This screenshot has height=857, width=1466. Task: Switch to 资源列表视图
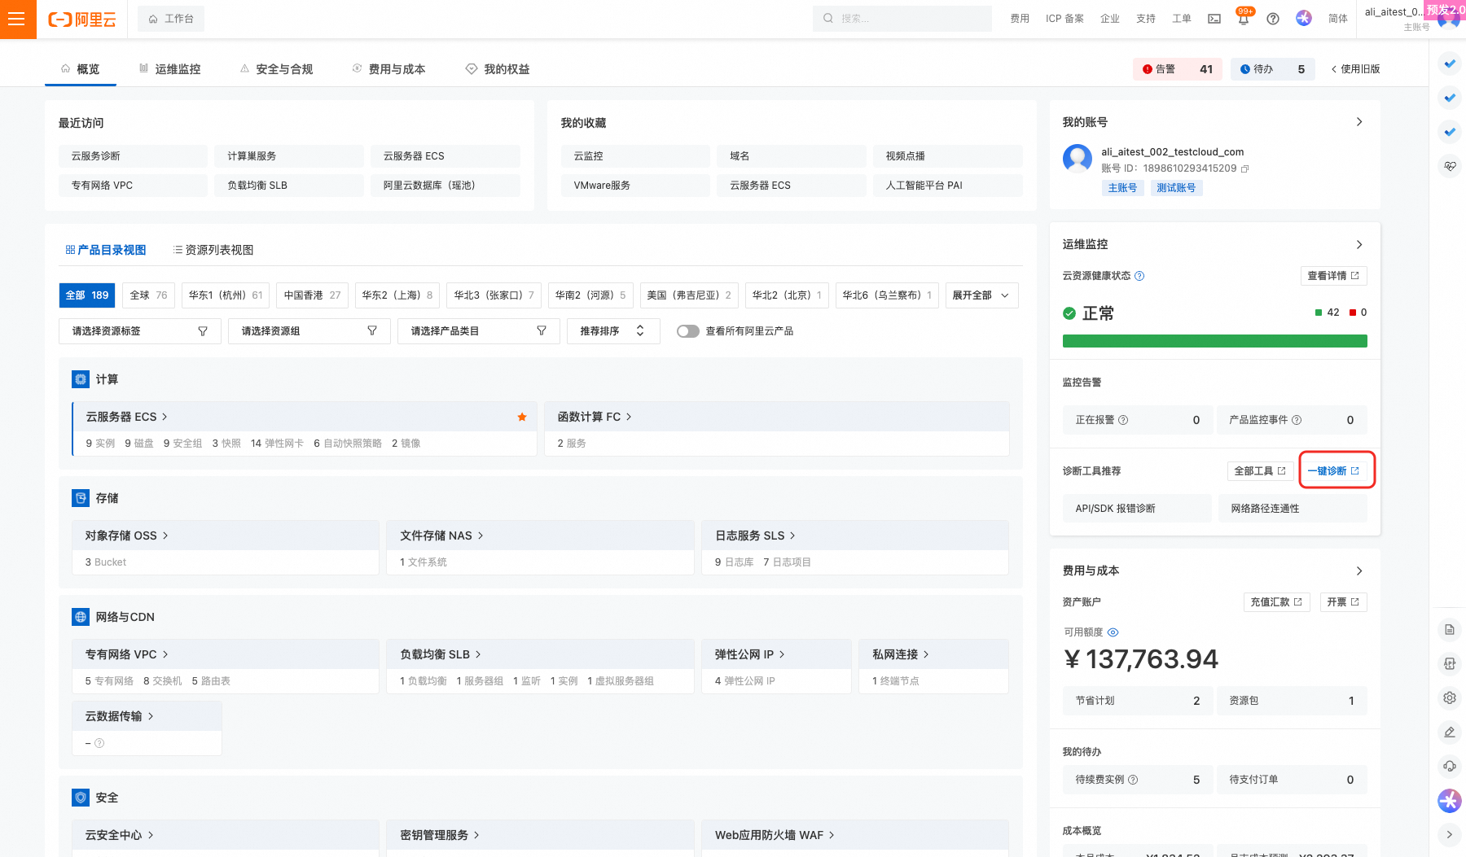(x=213, y=250)
